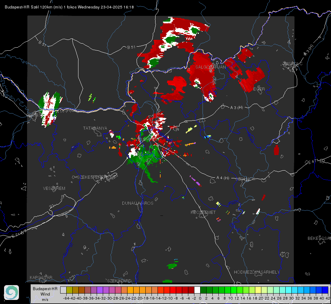Click the BUDAPEST city label on the map
Screen dimensions: 331x304
148,140
